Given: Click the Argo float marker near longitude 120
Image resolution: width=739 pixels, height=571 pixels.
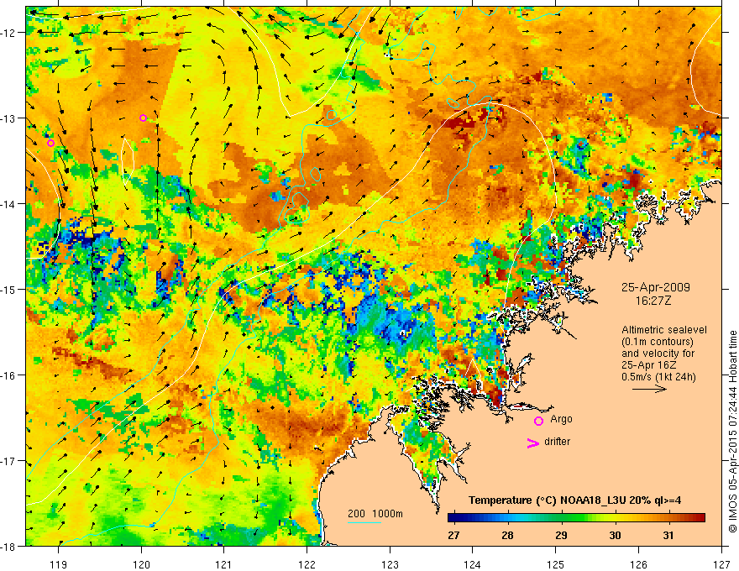Looking at the screenshot, I should click(x=144, y=118).
